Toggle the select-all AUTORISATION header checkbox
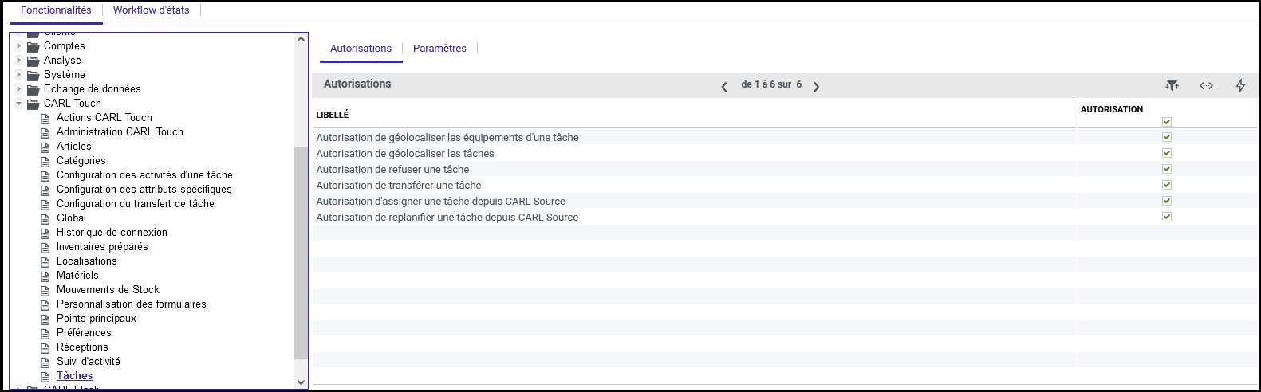Screen dimensions: 1261x392 [x=1167, y=122]
